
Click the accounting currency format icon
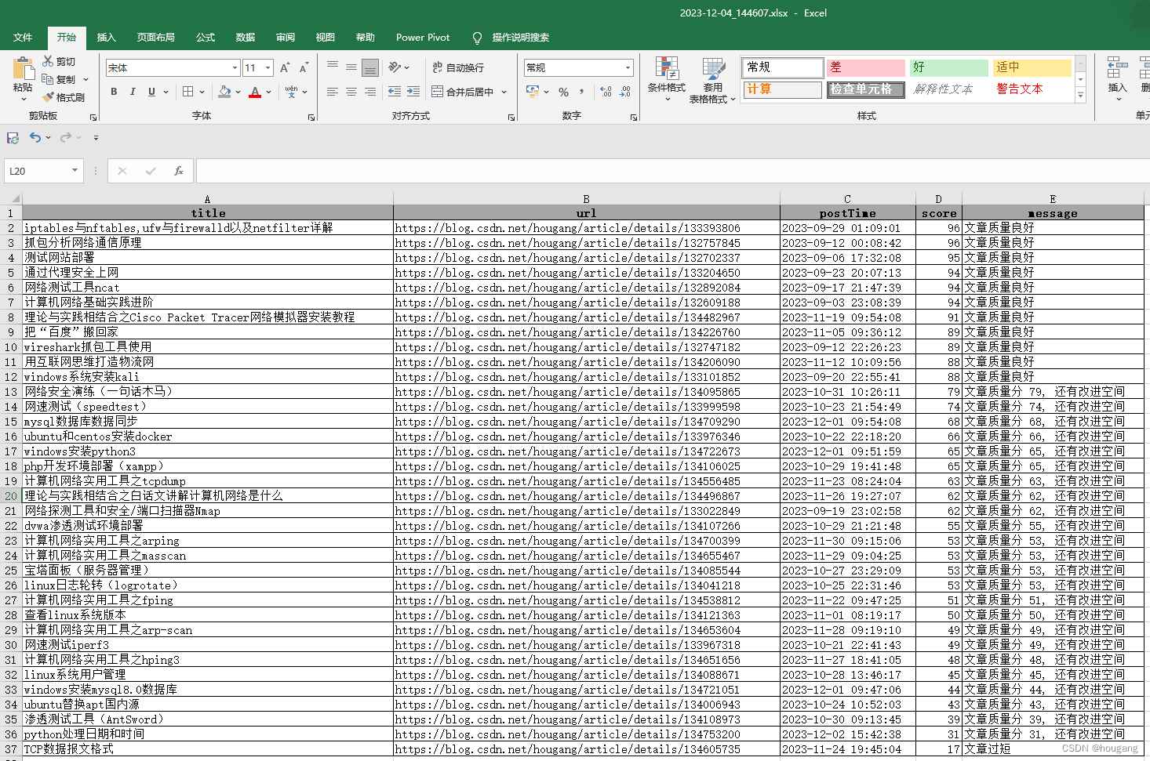tap(533, 92)
